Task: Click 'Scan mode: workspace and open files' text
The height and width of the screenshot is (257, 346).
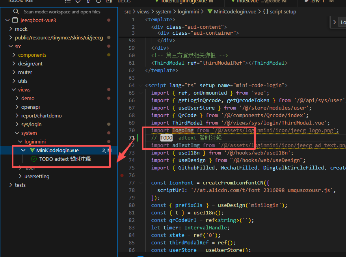Action: coord(62,12)
